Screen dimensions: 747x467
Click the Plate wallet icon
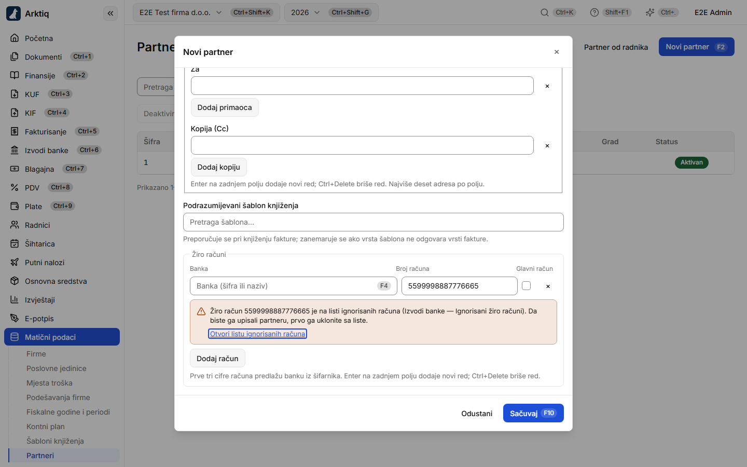15,207
